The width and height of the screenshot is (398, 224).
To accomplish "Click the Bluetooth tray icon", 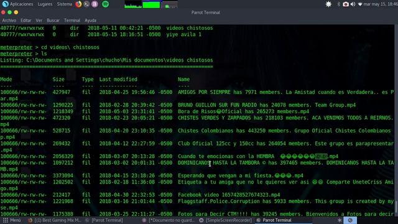I will (338, 4).
